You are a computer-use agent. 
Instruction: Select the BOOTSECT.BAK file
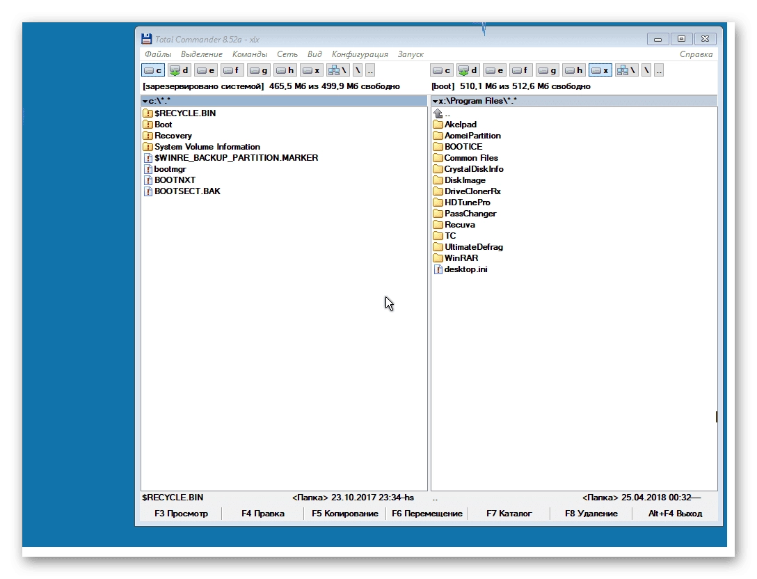point(182,191)
